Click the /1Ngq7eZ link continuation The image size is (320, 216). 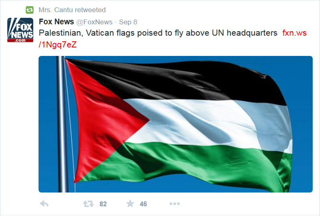pyautogui.click(x=58, y=45)
